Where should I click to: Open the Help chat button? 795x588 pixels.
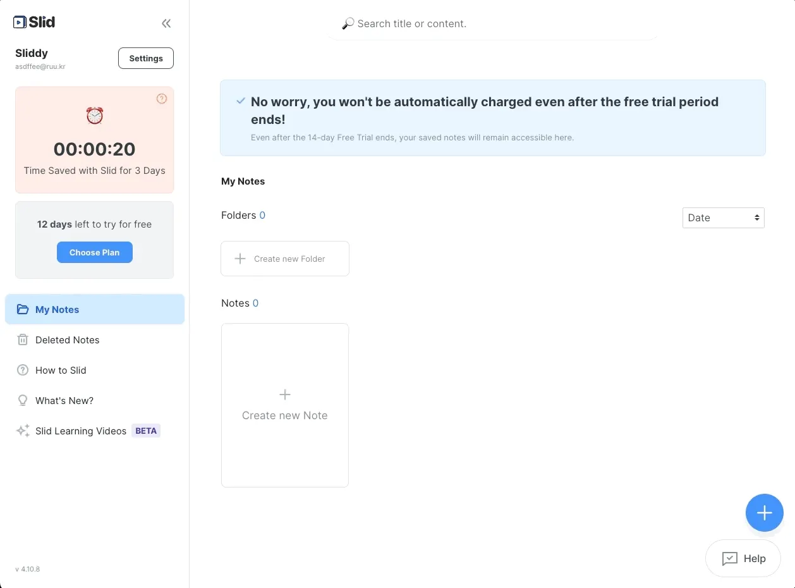(x=743, y=558)
